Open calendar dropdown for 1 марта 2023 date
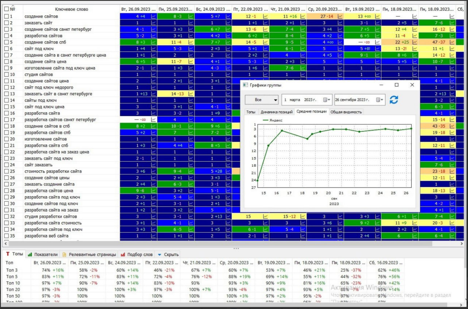Image resolution: width=468 pixels, height=309 pixels. coord(327,100)
